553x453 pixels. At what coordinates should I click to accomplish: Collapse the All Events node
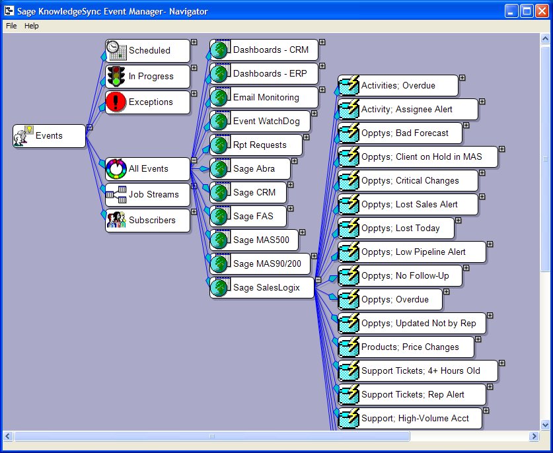pos(194,160)
